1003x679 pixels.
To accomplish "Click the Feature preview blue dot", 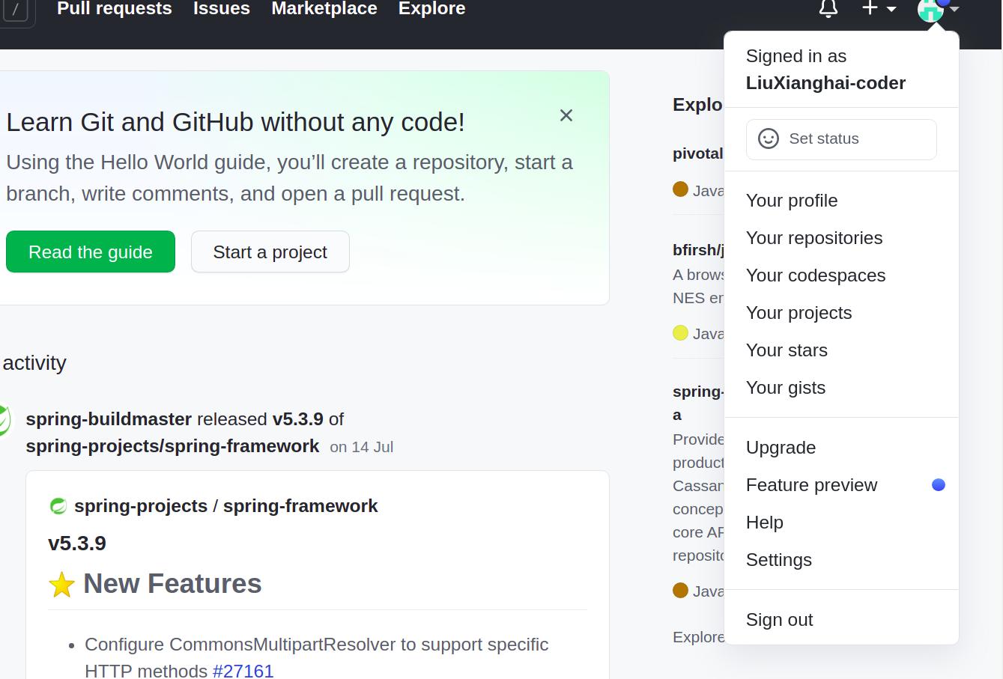I will pos(938,485).
